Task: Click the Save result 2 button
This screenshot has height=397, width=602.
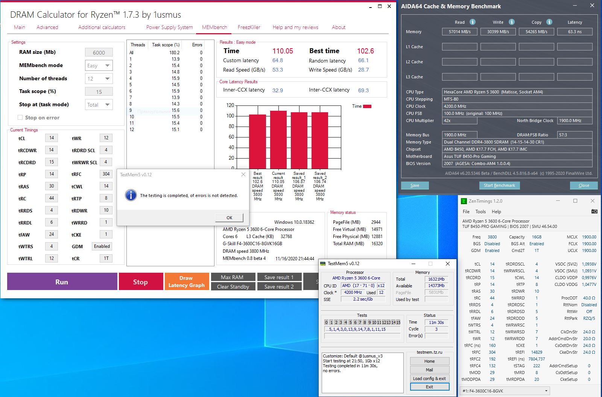Action: click(279, 287)
